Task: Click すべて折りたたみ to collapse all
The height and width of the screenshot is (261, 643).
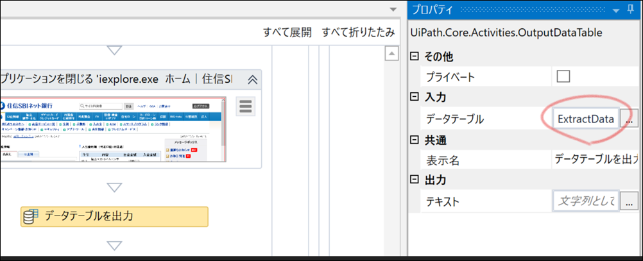Action: click(359, 32)
